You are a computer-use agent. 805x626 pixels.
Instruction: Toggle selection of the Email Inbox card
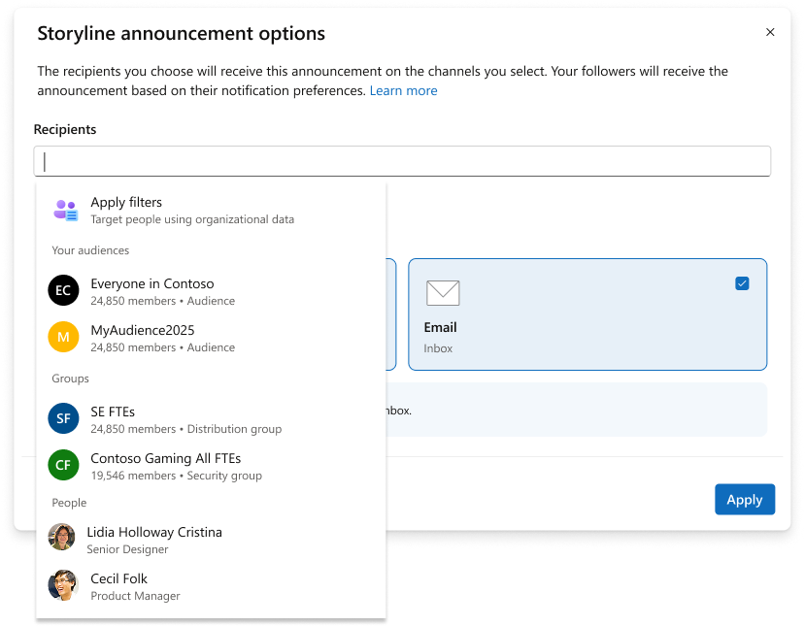(587, 314)
